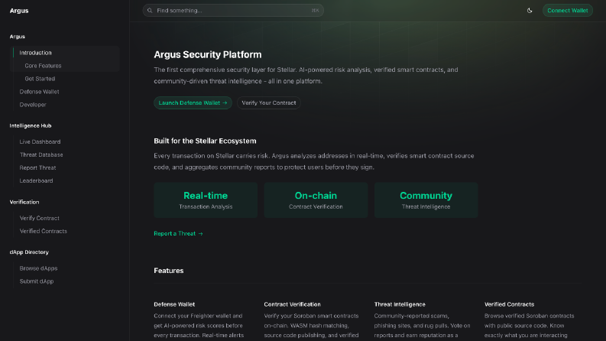Click the Argus Security Platform heading
606x341 pixels.
click(x=208, y=54)
